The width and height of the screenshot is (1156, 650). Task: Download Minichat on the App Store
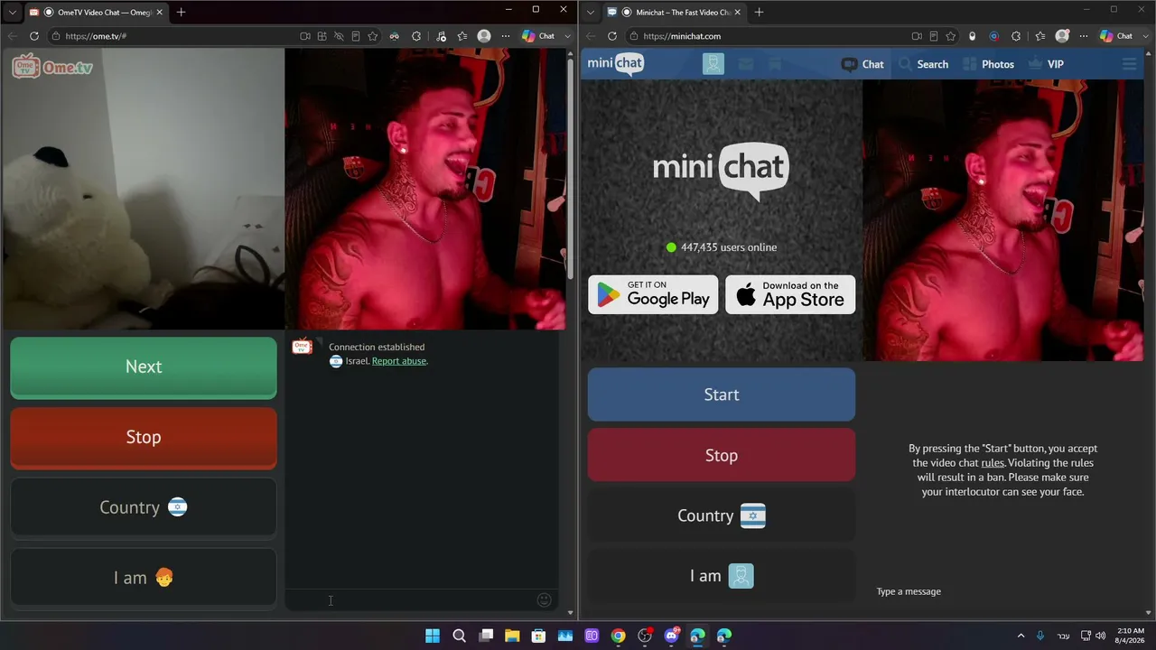pos(790,294)
